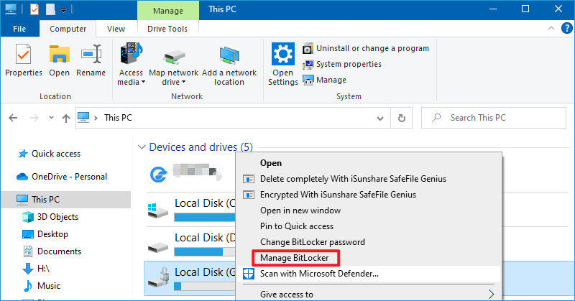
Task: Click the Manage contextual tab
Action: tap(168, 11)
